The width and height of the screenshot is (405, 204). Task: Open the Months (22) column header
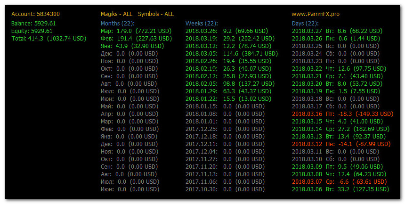point(118,23)
